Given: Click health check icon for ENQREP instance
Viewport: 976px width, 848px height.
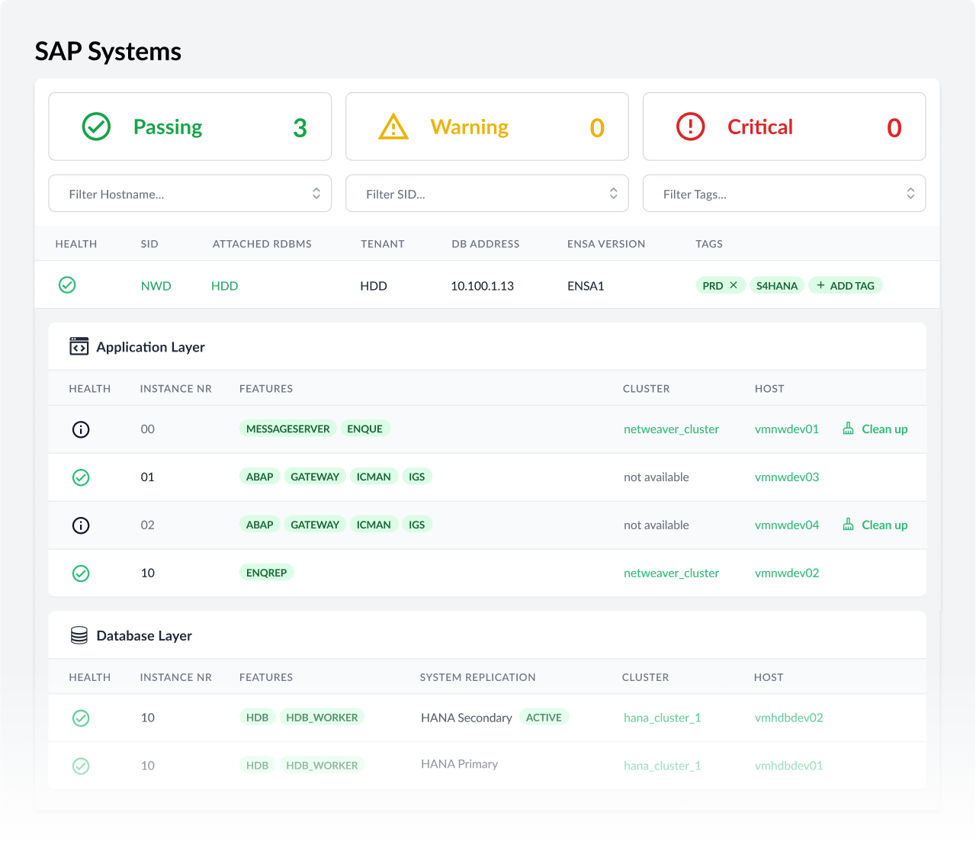Looking at the screenshot, I should coord(81,573).
